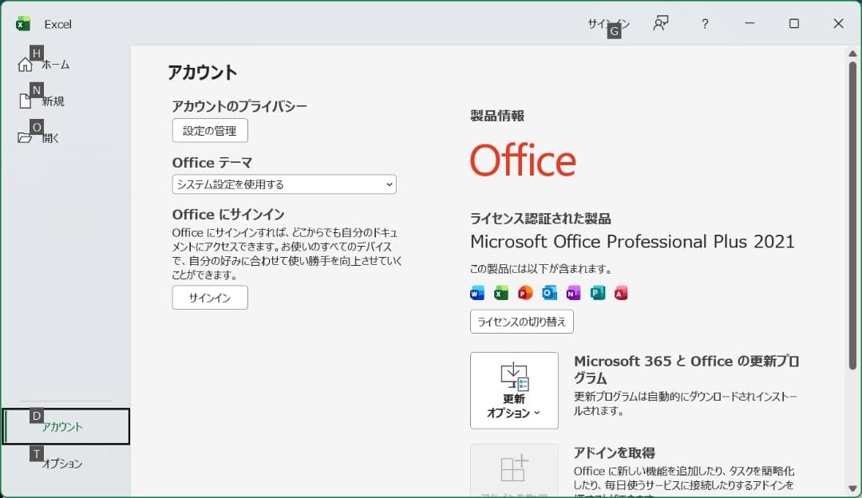Click the PowerPoint app icon

click(525, 293)
